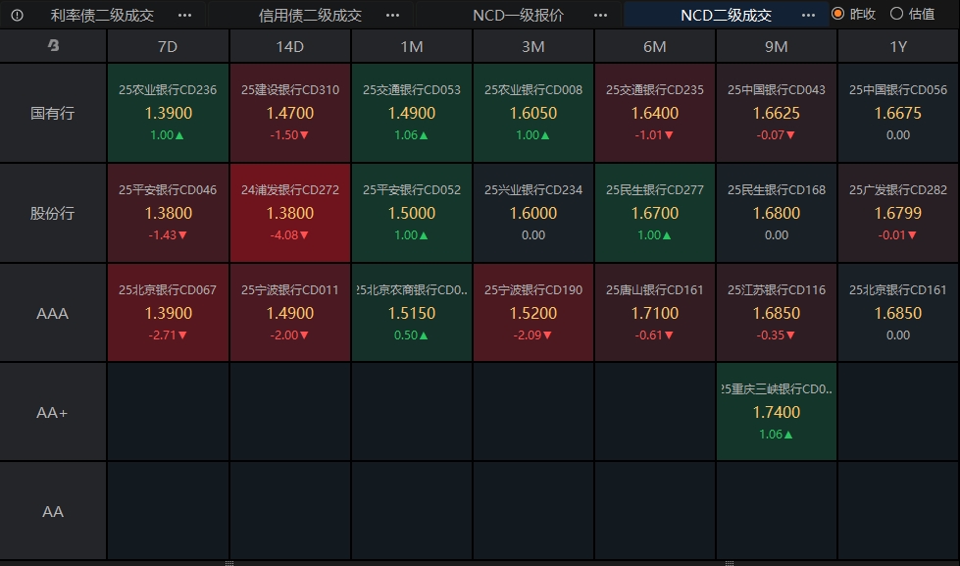The image size is (960, 566).
Task: Click the 6M column header
Action: [654, 46]
